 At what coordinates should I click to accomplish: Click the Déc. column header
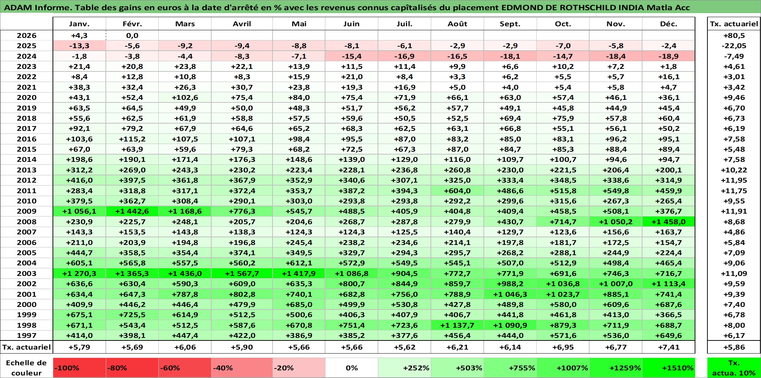click(669, 24)
